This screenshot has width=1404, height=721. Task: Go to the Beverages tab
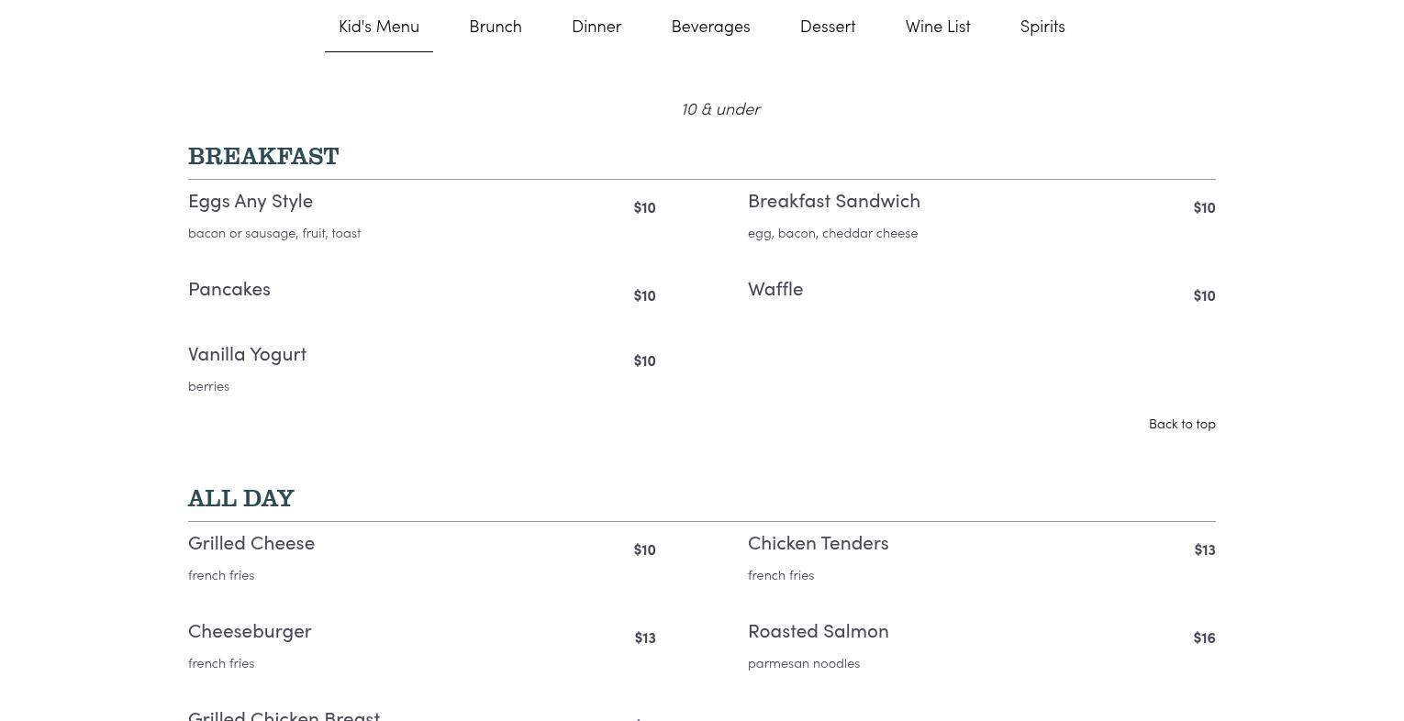(710, 27)
